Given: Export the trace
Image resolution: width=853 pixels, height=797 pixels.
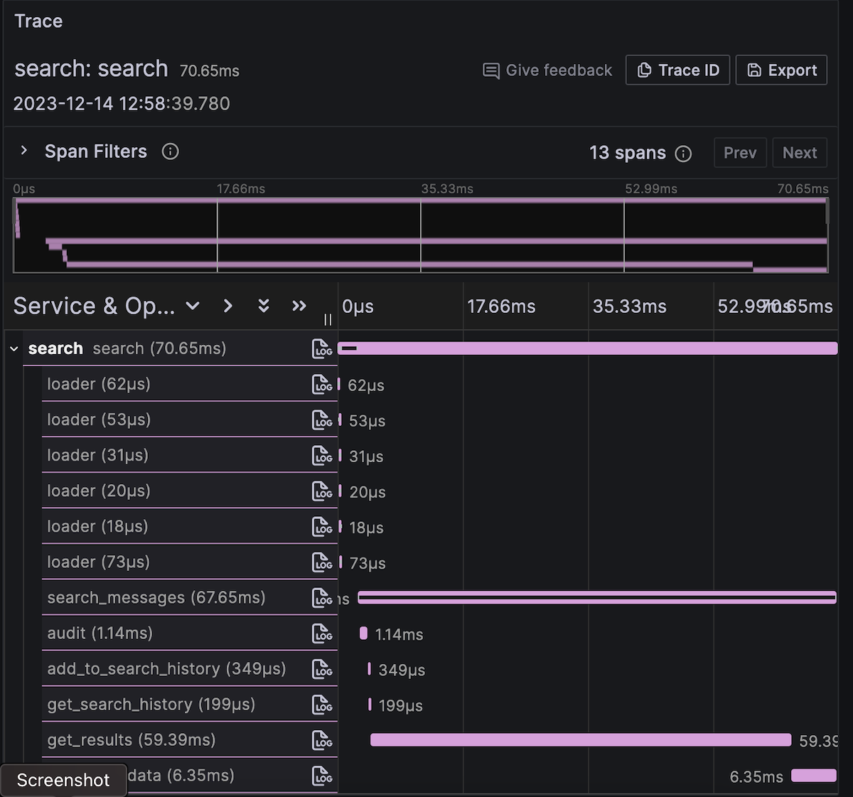Looking at the screenshot, I should [x=781, y=70].
